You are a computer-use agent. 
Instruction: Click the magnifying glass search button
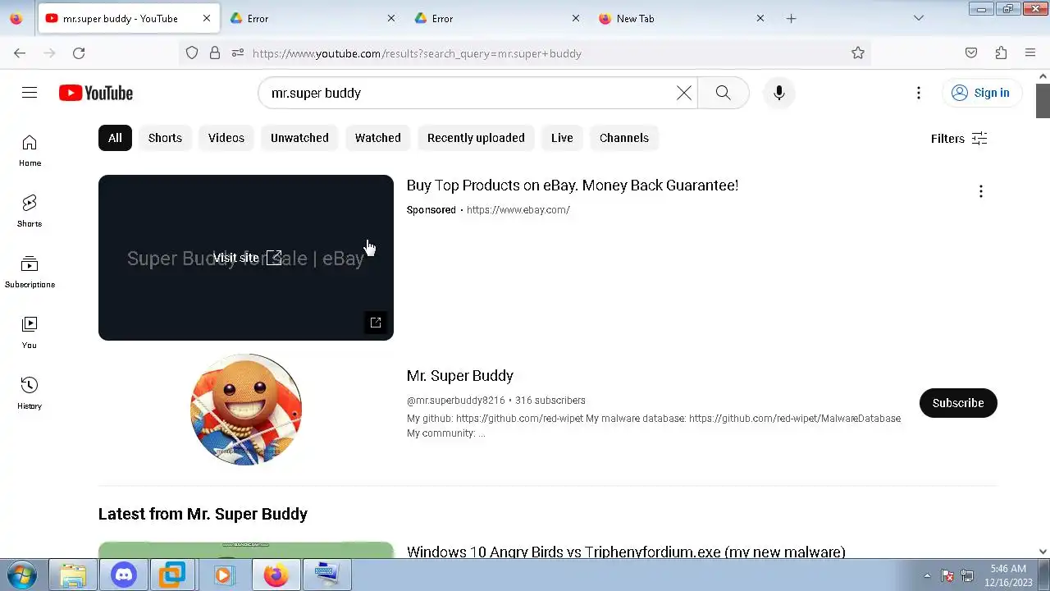[x=723, y=93]
